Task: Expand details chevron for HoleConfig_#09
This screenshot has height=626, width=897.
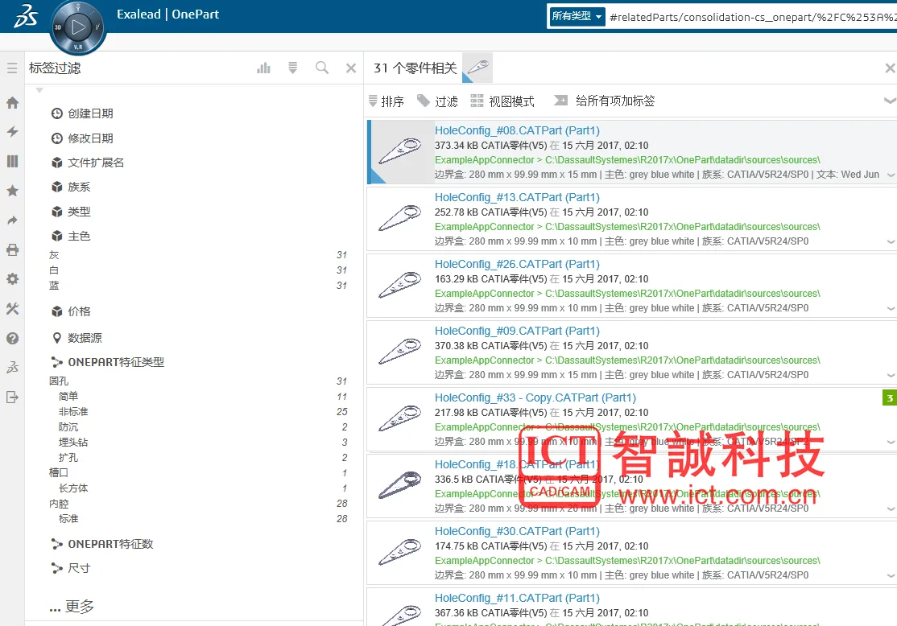Action: (891, 376)
